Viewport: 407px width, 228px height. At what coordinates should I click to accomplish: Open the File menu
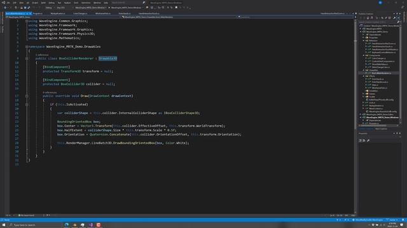[x=8, y=3]
